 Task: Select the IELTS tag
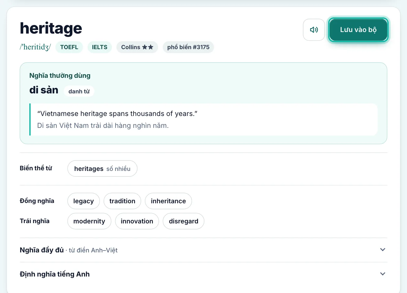tap(100, 47)
